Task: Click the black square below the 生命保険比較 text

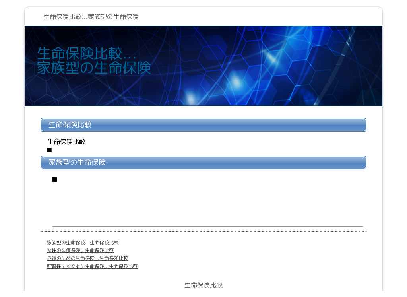Action: pos(49,150)
